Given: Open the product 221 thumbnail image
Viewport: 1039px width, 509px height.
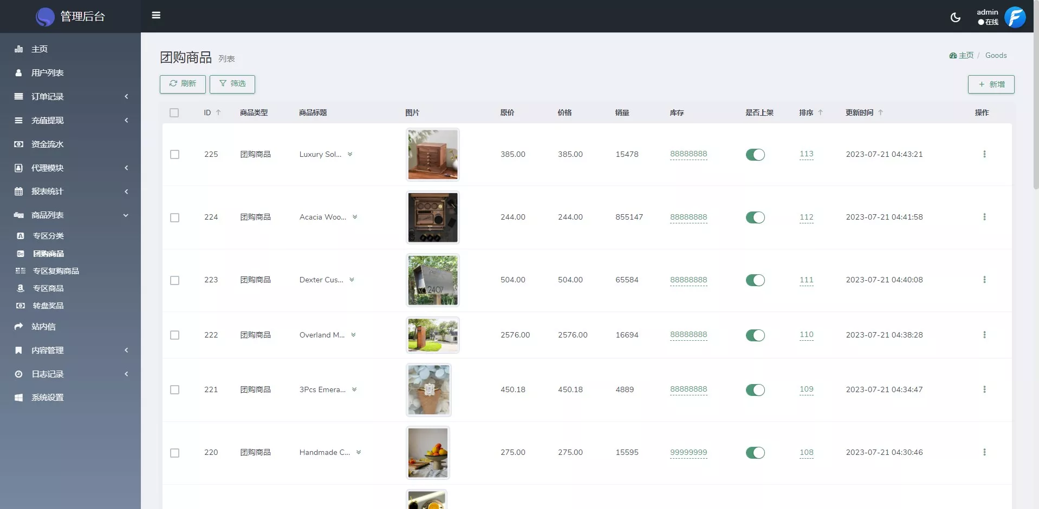Looking at the screenshot, I should tap(428, 389).
